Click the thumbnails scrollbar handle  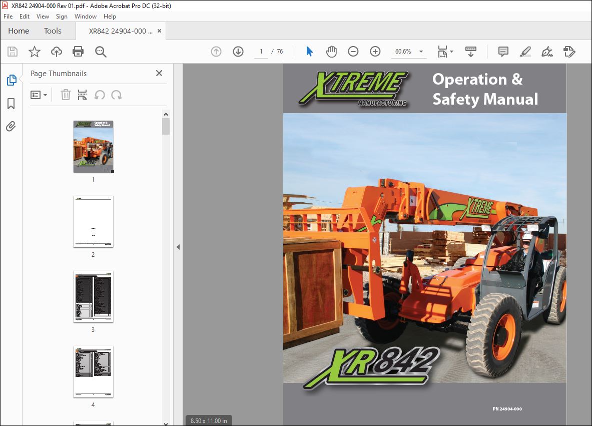(x=166, y=127)
